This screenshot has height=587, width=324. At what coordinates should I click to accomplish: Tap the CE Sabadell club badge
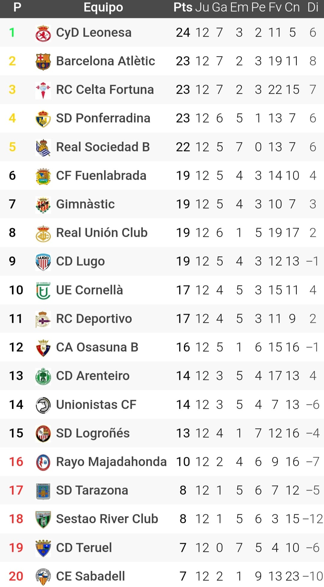(43, 576)
